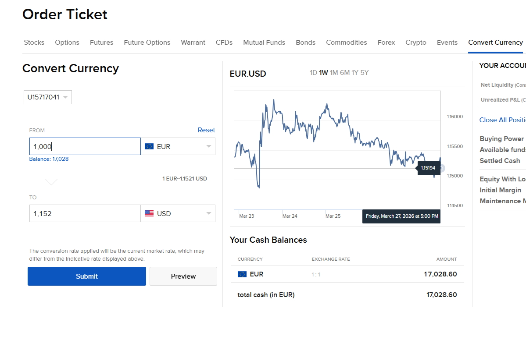526x354 pixels.
Task: Click the Reset link
Action: tap(206, 130)
